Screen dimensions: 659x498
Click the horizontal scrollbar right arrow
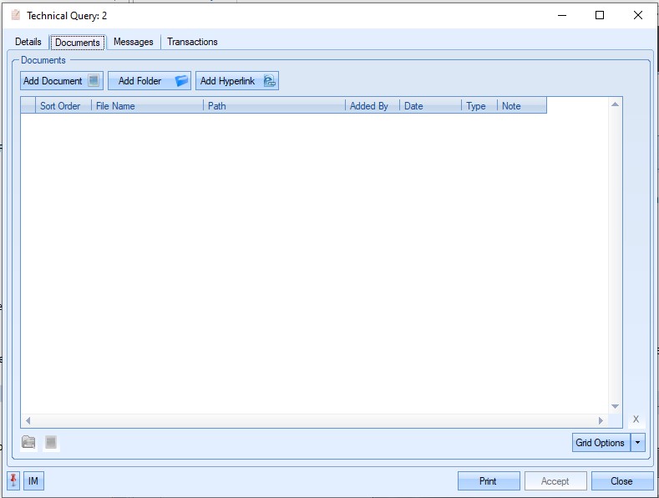(601, 420)
